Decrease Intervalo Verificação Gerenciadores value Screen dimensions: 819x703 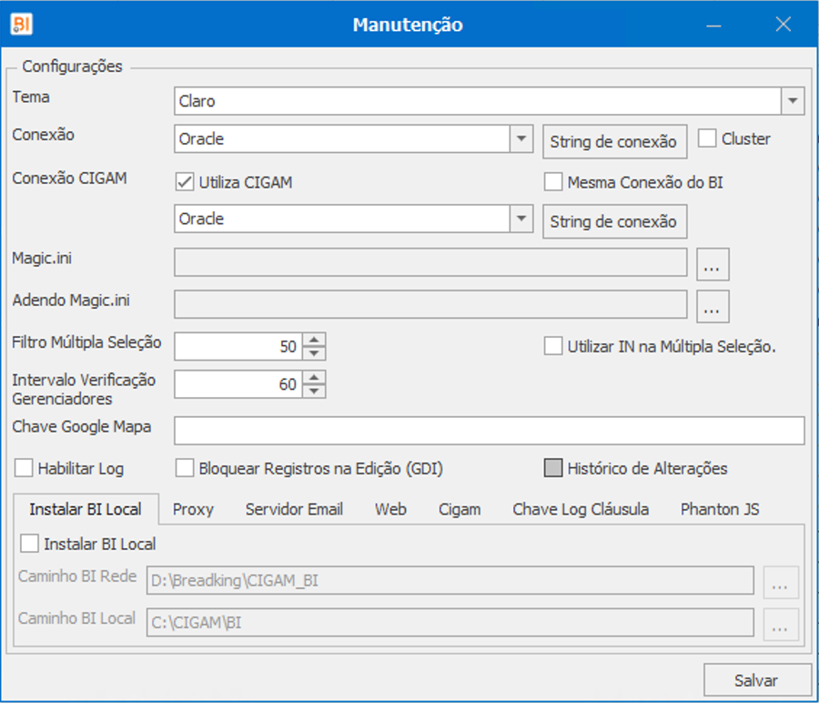point(313,391)
